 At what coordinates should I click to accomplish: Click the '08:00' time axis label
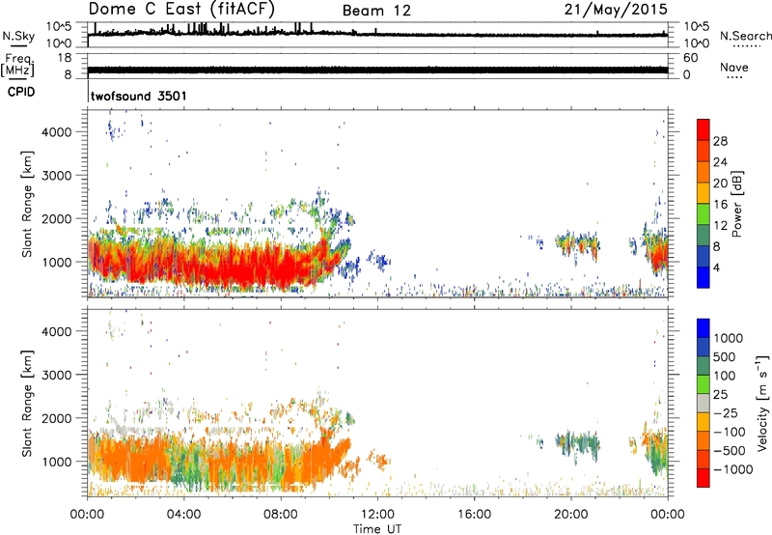point(281,515)
